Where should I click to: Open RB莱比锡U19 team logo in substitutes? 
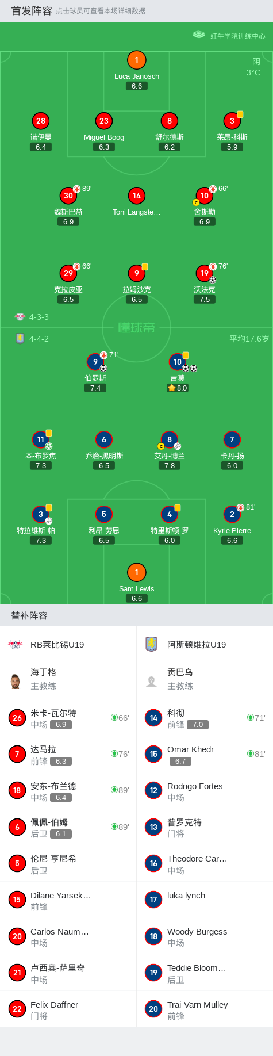[x=16, y=644]
